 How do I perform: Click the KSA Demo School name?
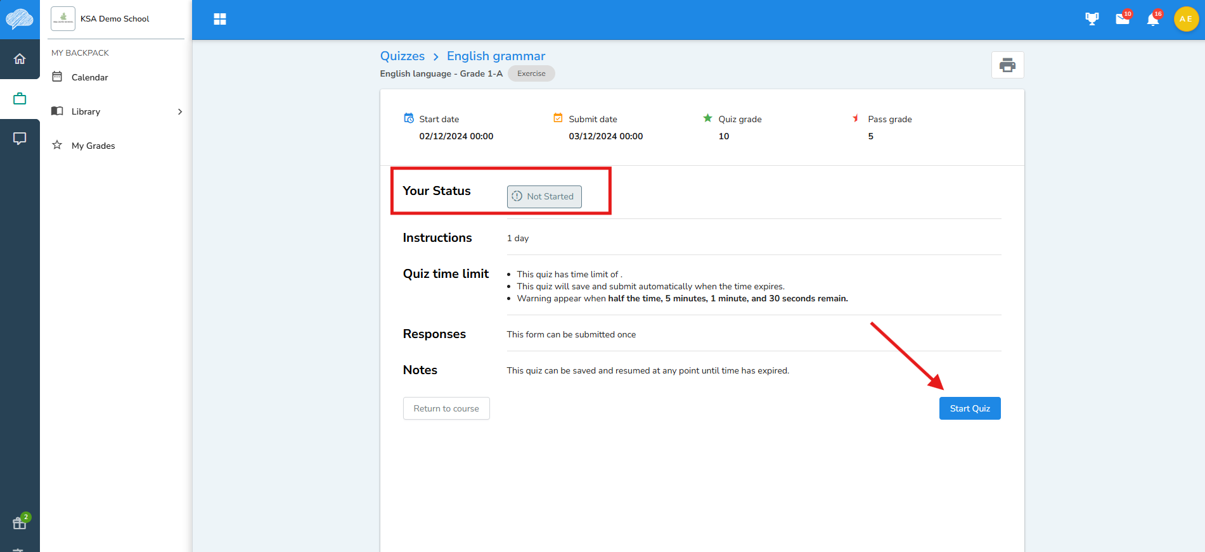[115, 19]
